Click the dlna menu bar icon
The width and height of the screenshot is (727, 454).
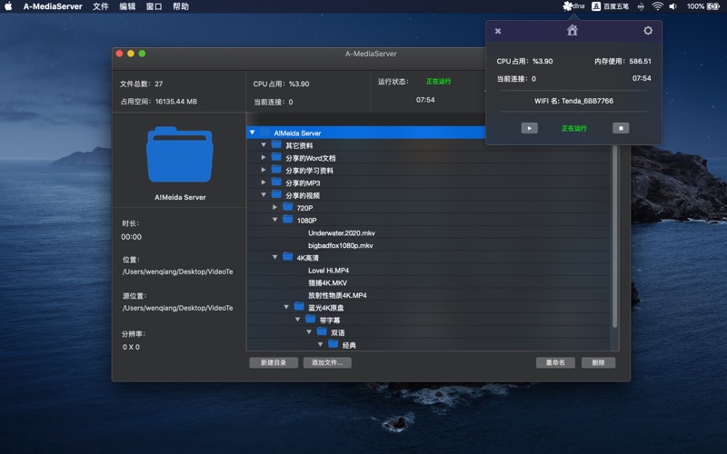click(573, 6)
